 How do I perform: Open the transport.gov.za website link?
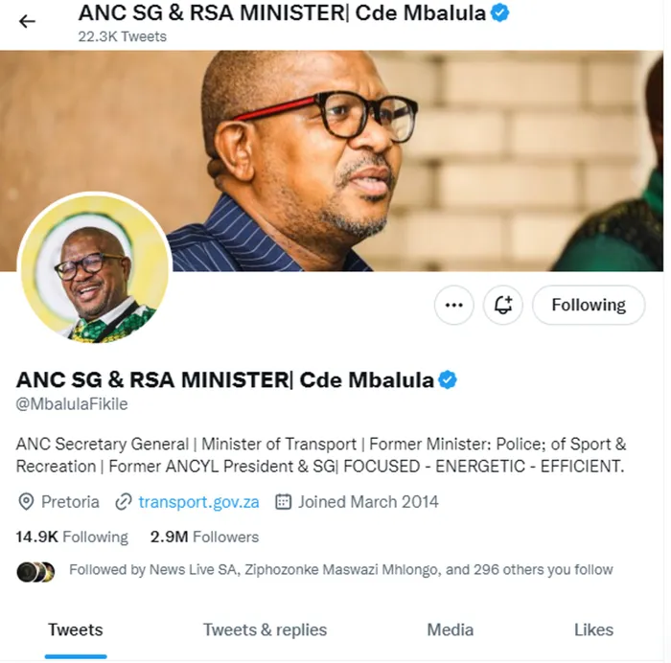(x=198, y=502)
